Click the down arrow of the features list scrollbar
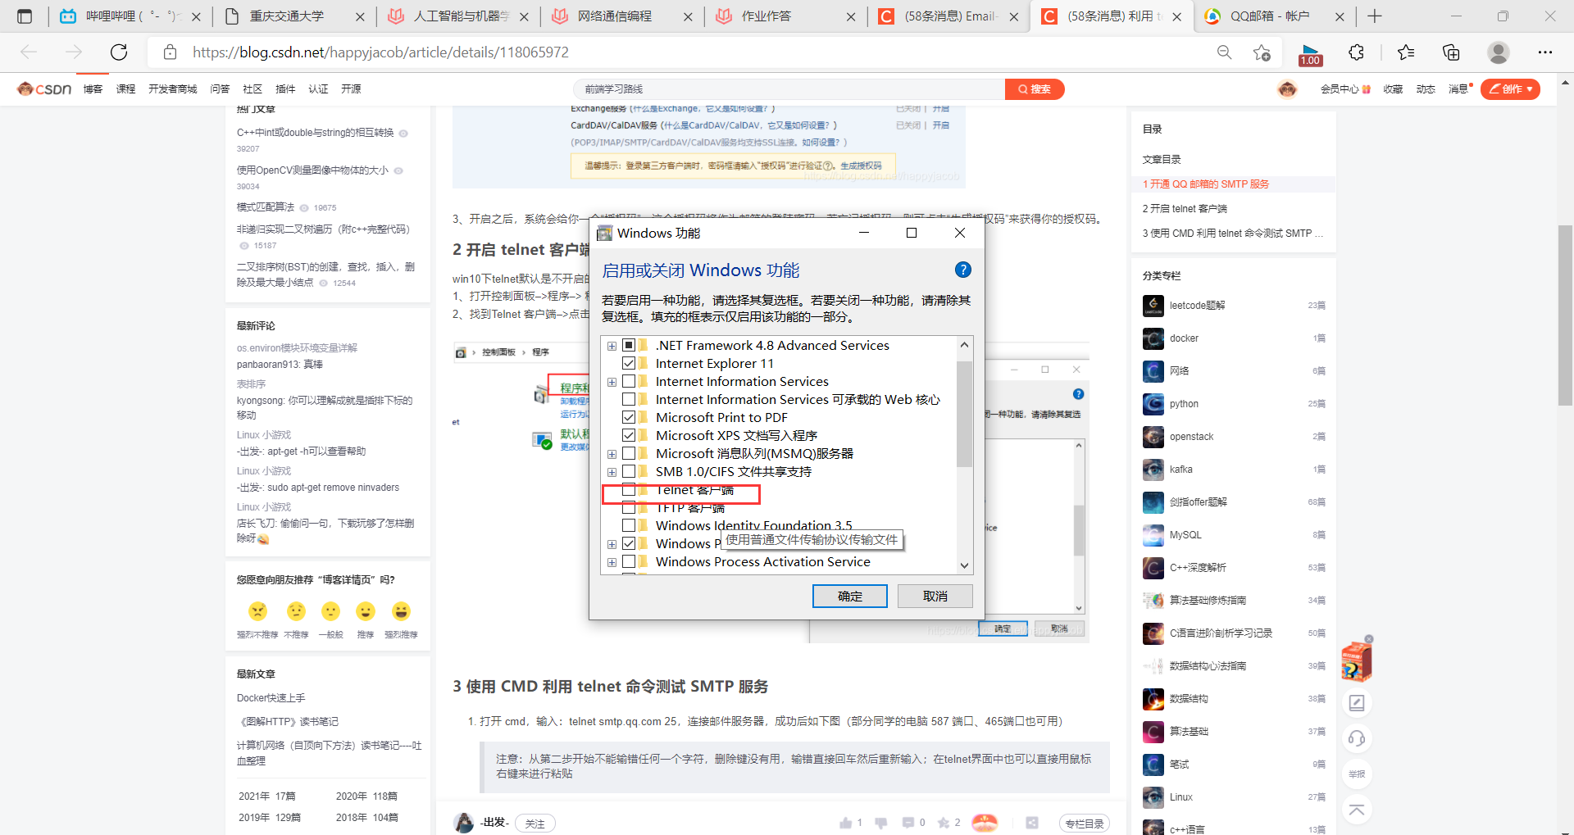The width and height of the screenshot is (1574, 835). pyautogui.click(x=964, y=565)
